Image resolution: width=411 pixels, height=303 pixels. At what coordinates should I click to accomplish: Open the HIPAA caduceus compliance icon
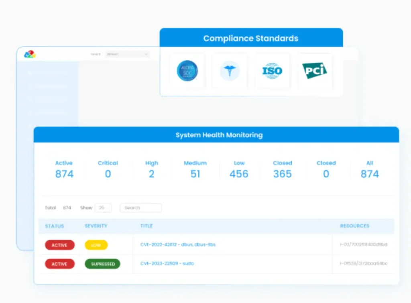[230, 71]
